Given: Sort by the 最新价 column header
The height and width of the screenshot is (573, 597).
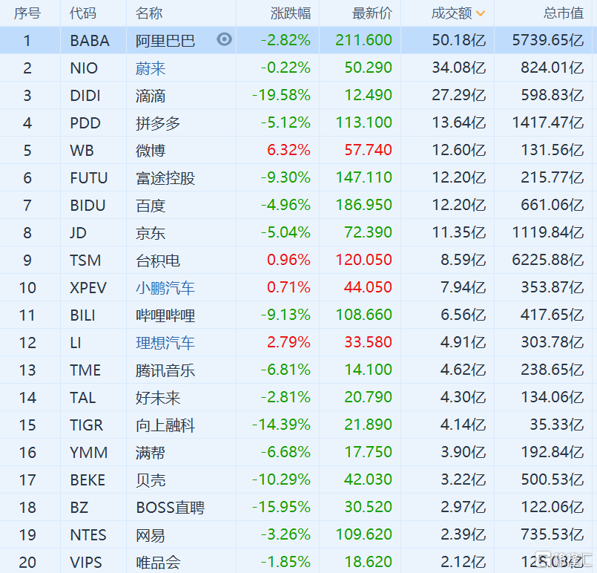Looking at the screenshot, I should pos(372,13).
